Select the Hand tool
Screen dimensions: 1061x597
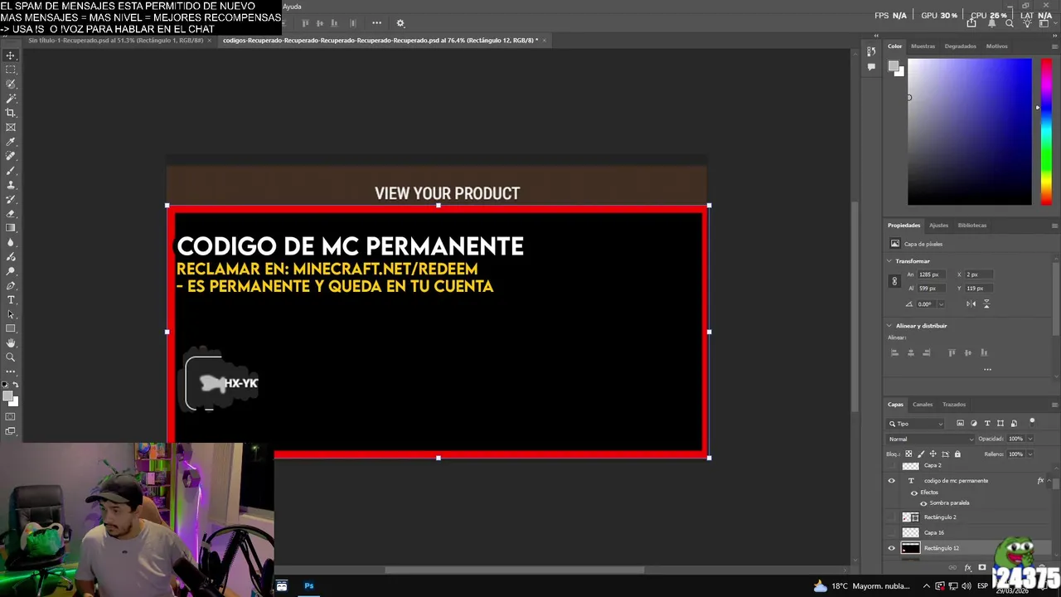click(11, 342)
